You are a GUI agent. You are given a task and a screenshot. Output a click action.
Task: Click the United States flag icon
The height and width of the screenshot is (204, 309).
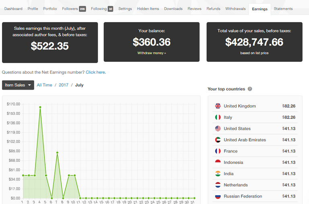[x=218, y=129]
